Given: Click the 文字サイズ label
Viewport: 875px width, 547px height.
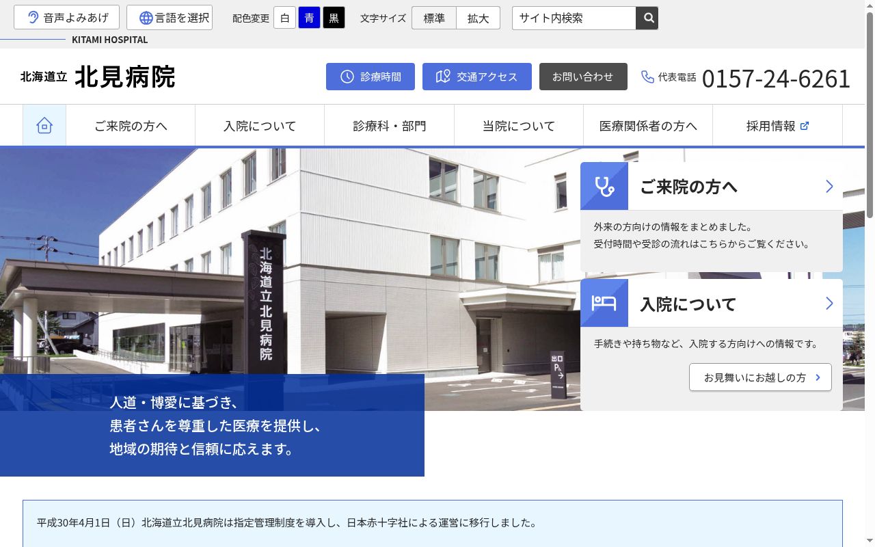Looking at the screenshot, I should (x=383, y=18).
